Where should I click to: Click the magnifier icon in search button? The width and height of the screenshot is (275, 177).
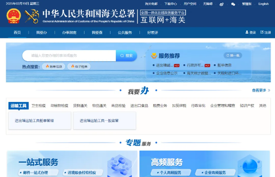pos(122,56)
